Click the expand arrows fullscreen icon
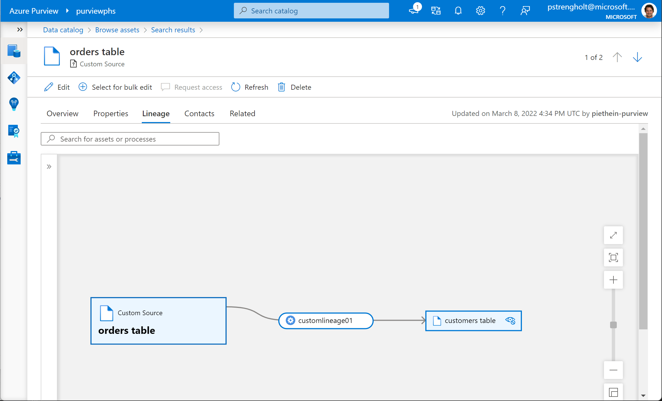The image size is (662, 401). click(x=613, y=235)
